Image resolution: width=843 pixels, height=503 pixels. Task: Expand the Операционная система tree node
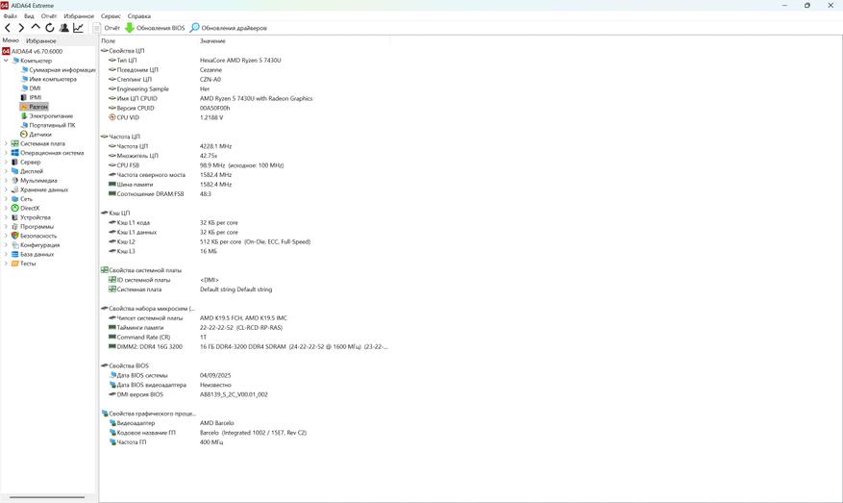6,153
